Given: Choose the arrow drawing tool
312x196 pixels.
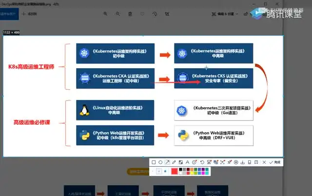Looking at the screenshot, I should [x=167, y=162].
